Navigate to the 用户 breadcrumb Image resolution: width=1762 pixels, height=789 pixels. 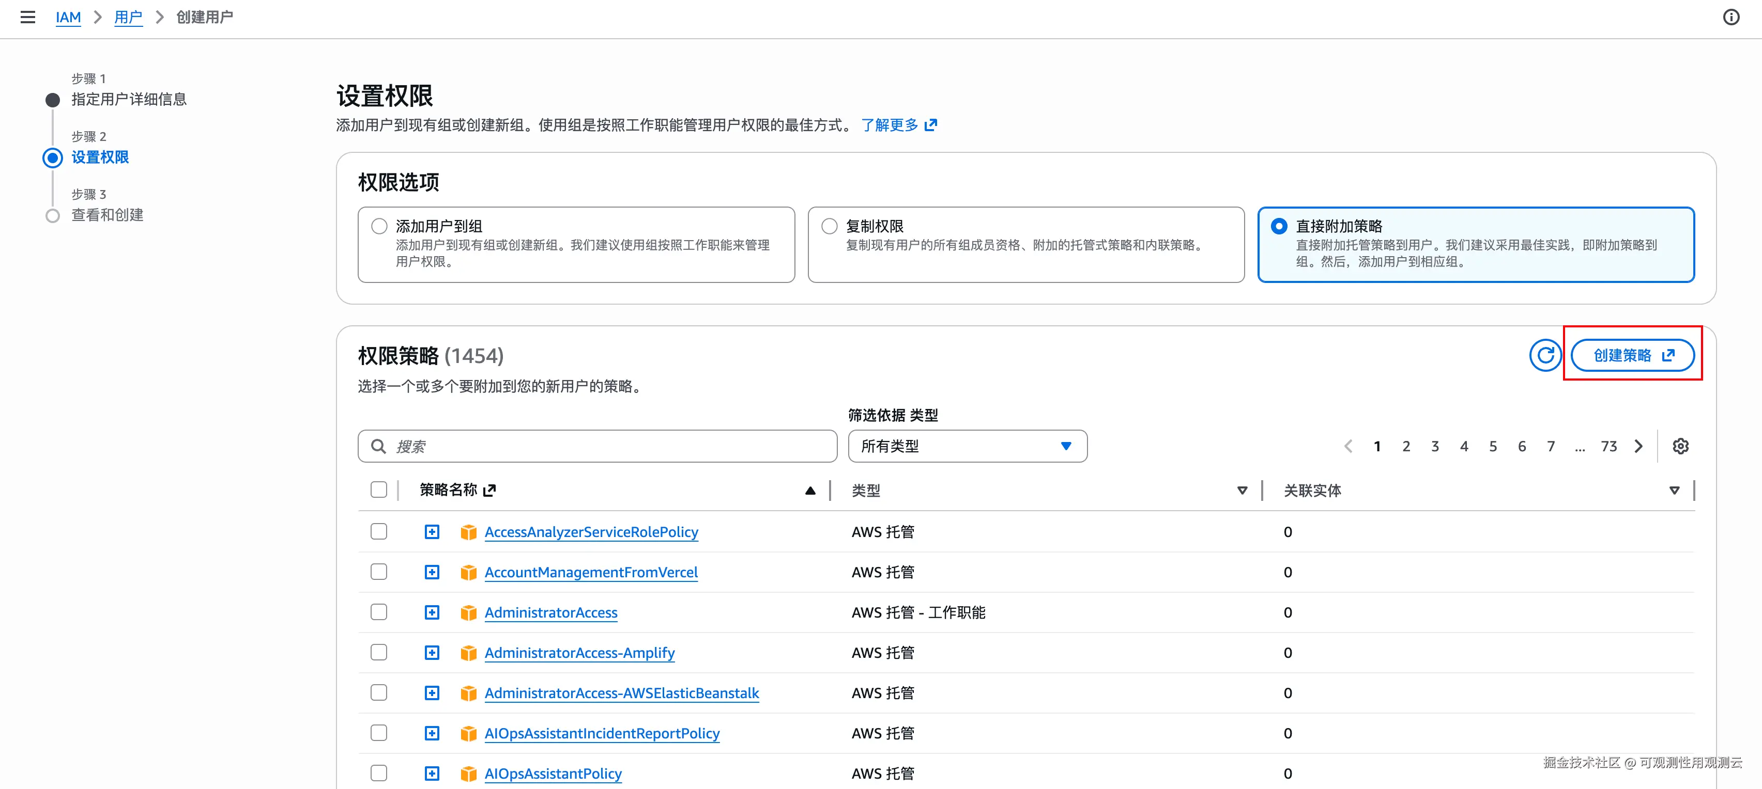pyautogui.click(x=128, y=17)
